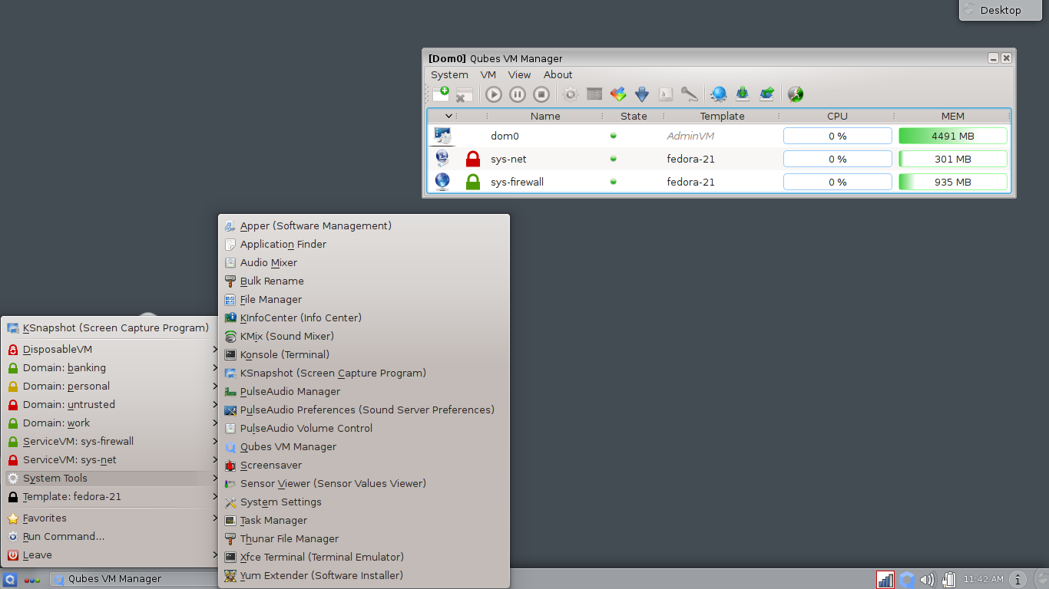Click the colorful add shortcuts puzzle icon
The width and height of the screenshot is (1049, 589).
(618, 94)
